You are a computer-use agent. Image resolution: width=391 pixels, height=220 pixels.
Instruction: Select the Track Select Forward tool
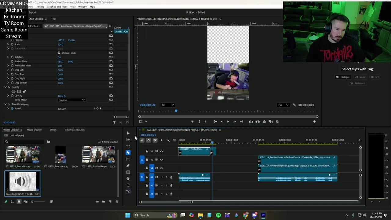(128, 139)
